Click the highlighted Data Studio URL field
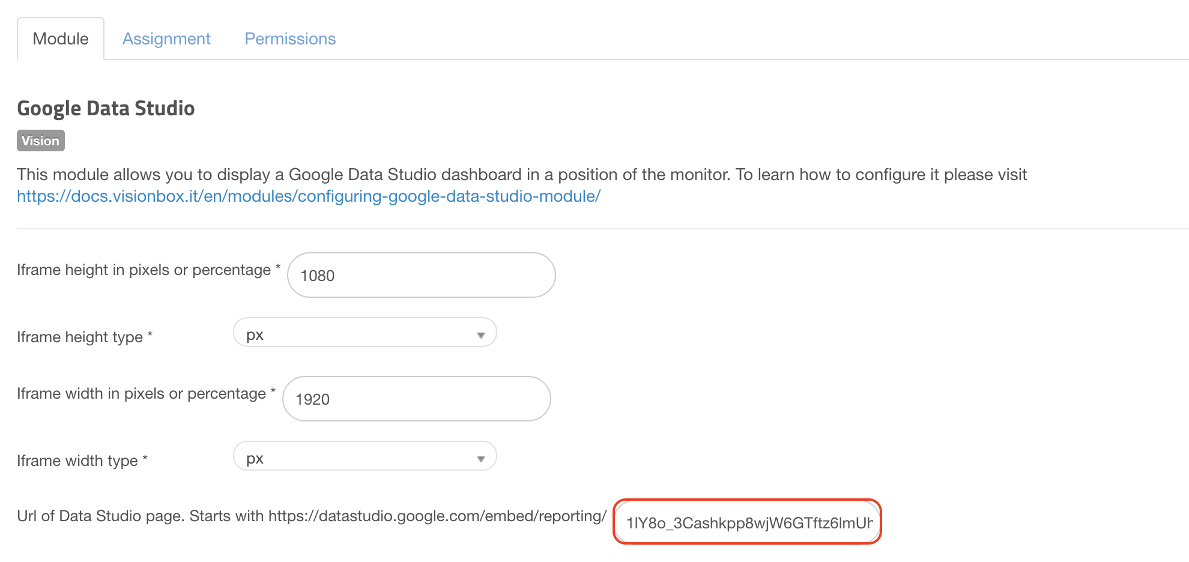The width and height of the screenshot is (1189, 562). (746, 522)
